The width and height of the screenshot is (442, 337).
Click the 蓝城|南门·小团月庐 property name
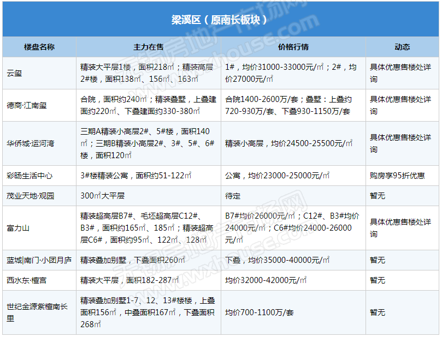point(39,260)
